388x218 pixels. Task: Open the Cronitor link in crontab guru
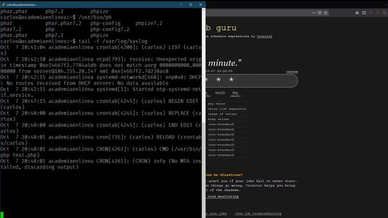(264, 36)
